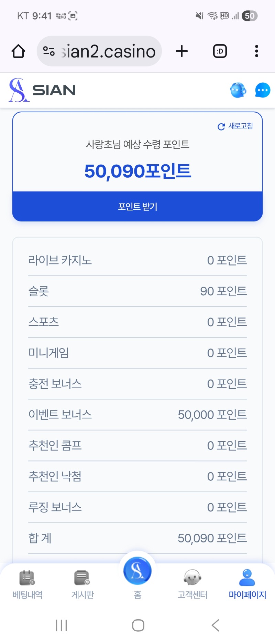
Task: Refresh points with 새로고침 link
Action: (x=236, y=126)
